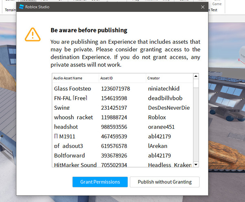Click creator DesDesNeverDie
This screenshot has width=245, height=202.
(169, 108)
